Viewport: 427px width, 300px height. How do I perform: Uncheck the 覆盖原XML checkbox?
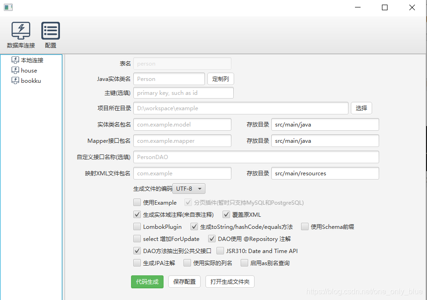[226, 214]
